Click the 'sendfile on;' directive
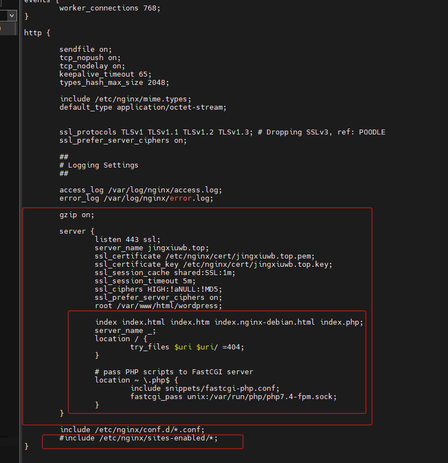448x463 pixels. point(85,49)
